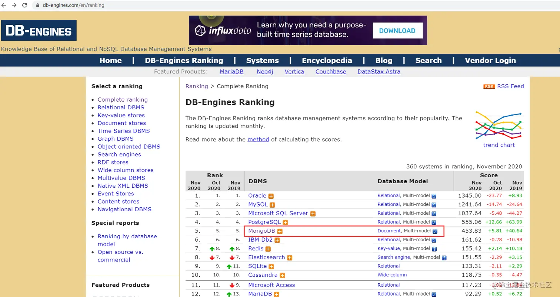Click the DOWNLOAD button in influxdata banner
Viewport: 560px width, 297px height.
[397, 31]
